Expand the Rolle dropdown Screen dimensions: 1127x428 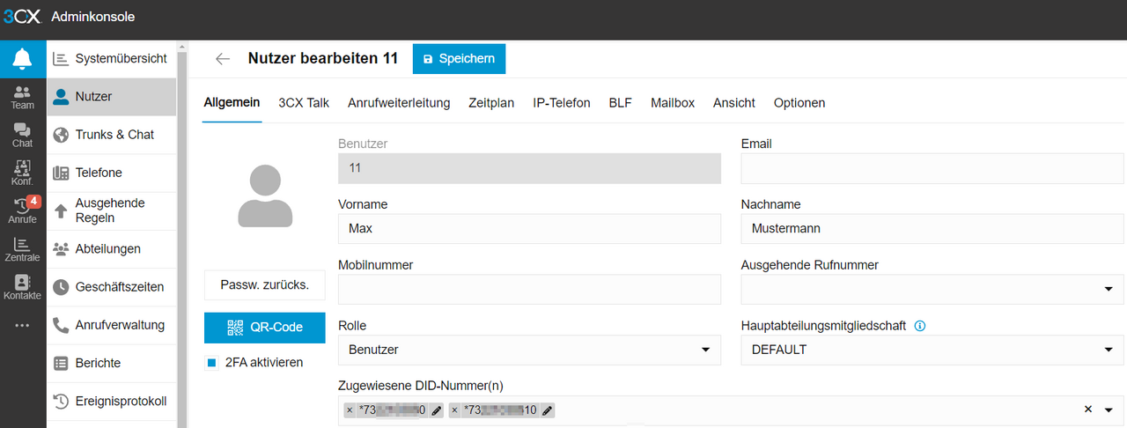[x=529, y=350]
